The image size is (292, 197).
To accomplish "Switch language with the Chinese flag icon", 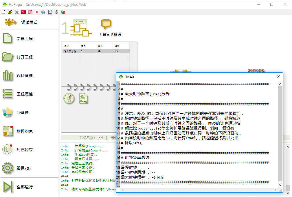I will click(x=23, y=12).
